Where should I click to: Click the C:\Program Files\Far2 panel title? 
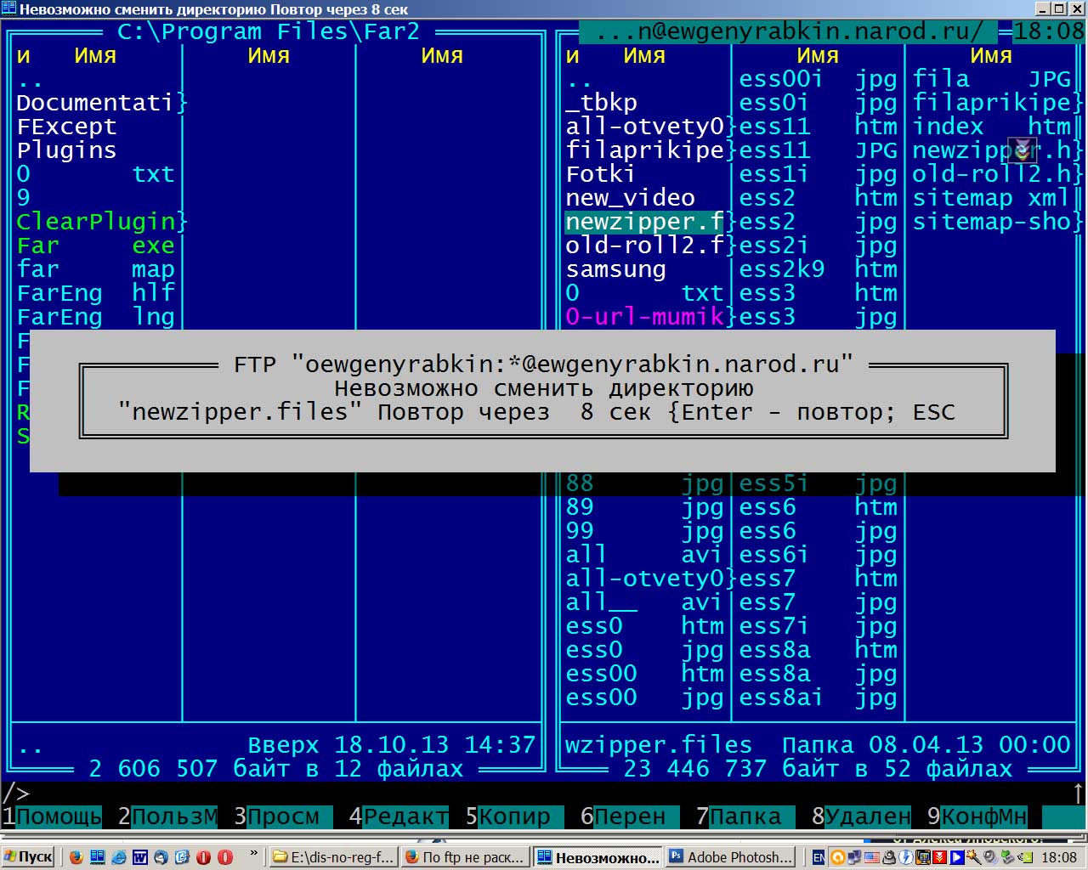coord(269,32)
